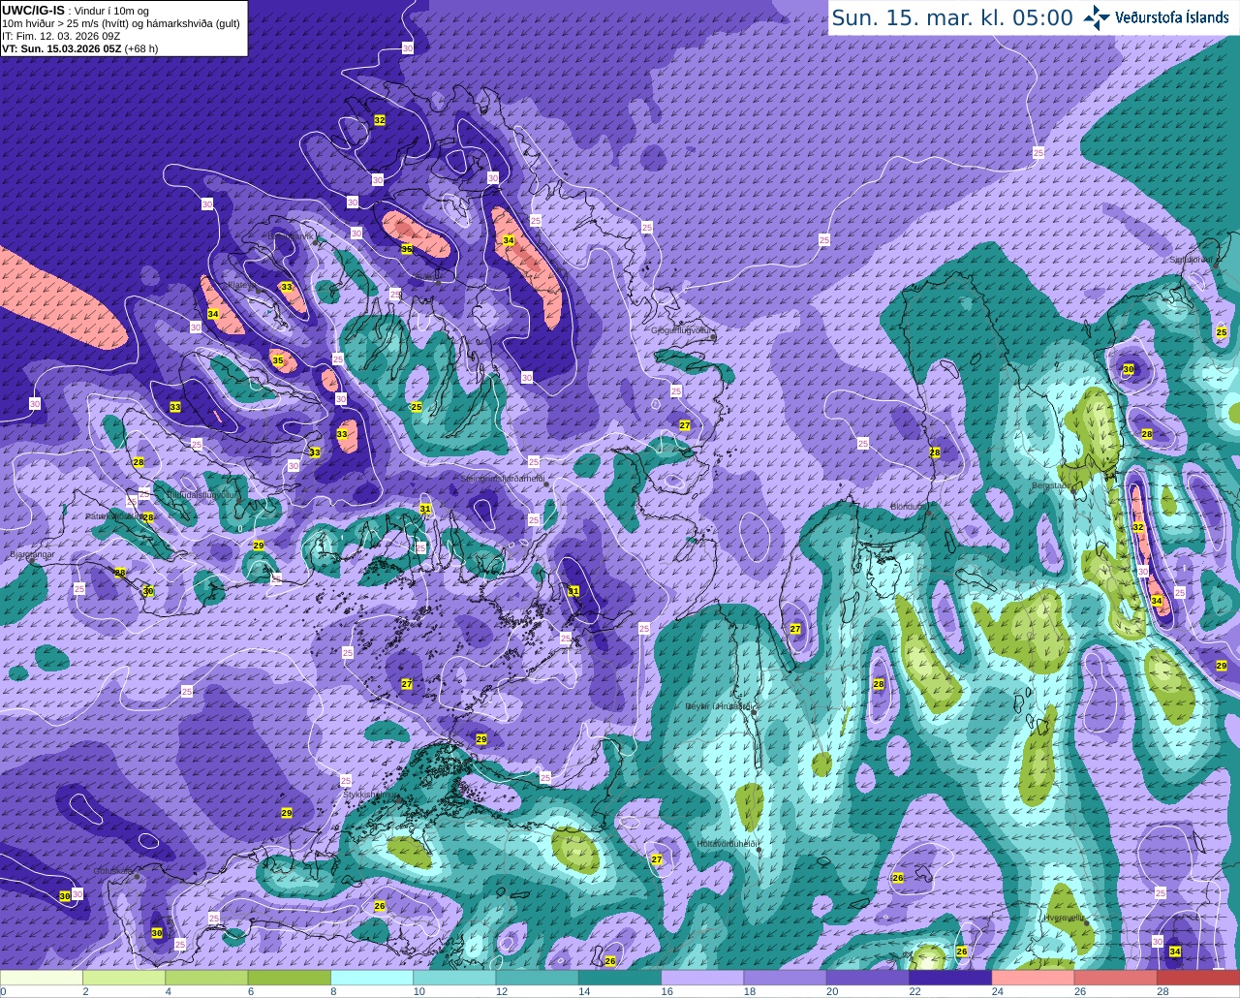Pick the purple 20–22 legend swatch
This screenshot has height=998, width=1240.
868,978
